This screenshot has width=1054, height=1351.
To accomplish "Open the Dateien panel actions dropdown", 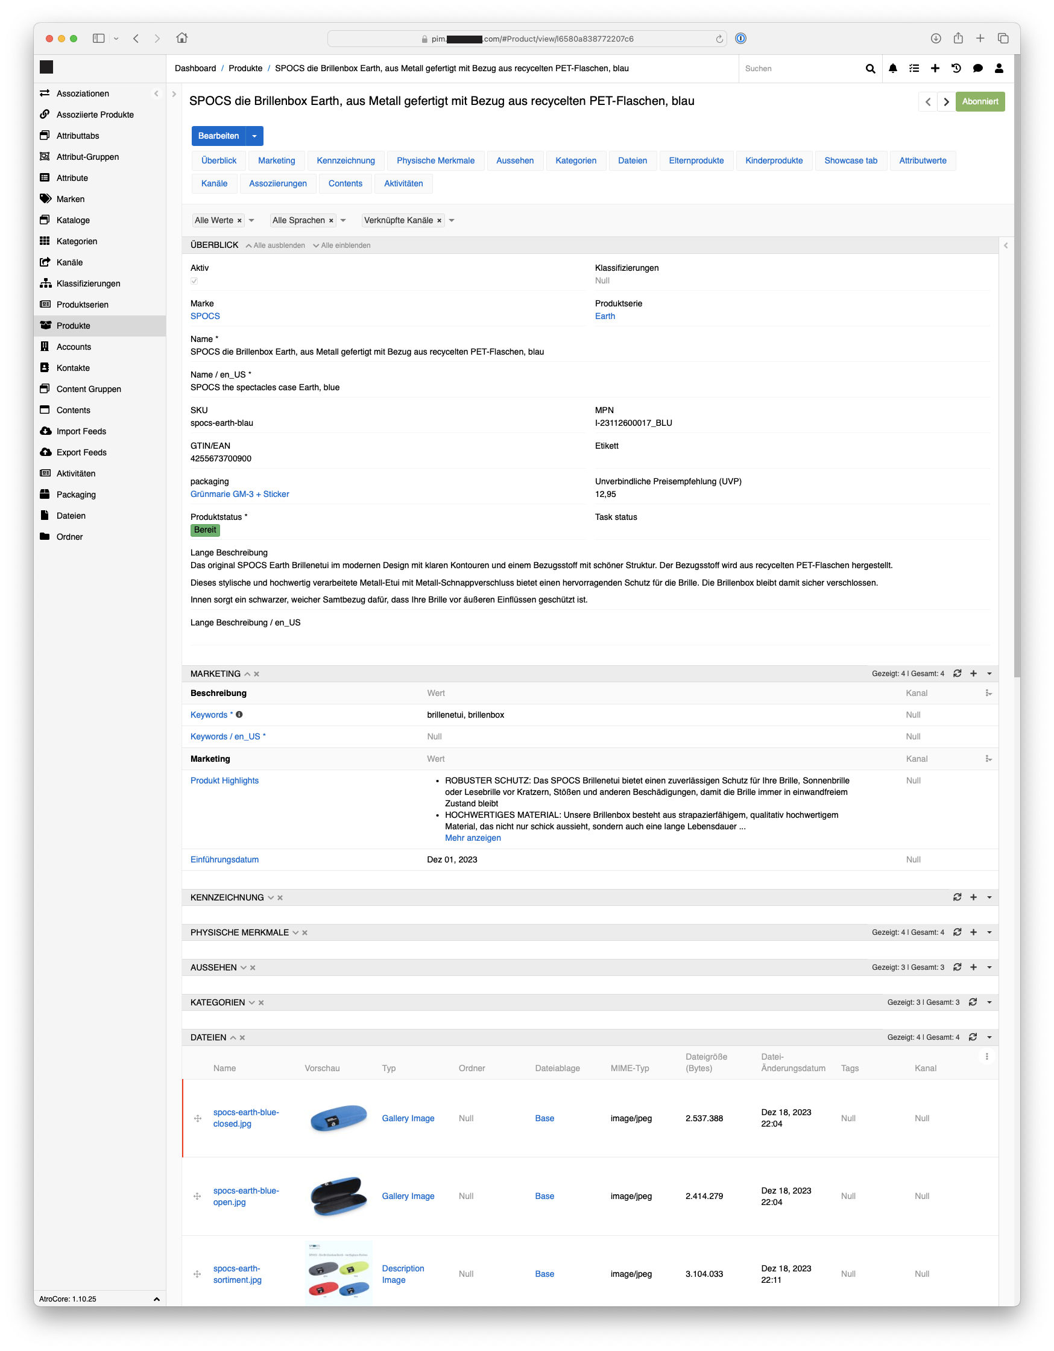I will pos(989,1037).
